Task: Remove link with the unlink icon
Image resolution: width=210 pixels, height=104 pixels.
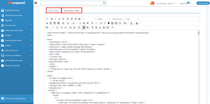Action: (105, 23)
